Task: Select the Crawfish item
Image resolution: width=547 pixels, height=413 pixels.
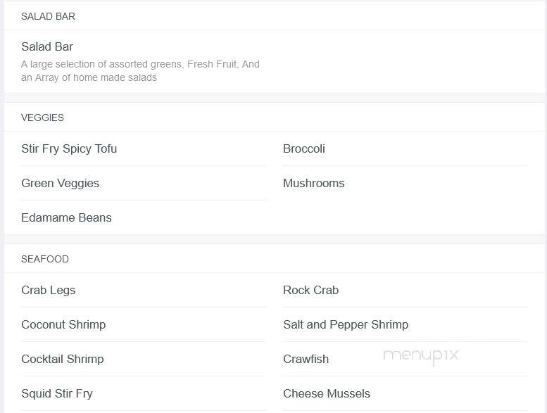Action: coord(306,360)
